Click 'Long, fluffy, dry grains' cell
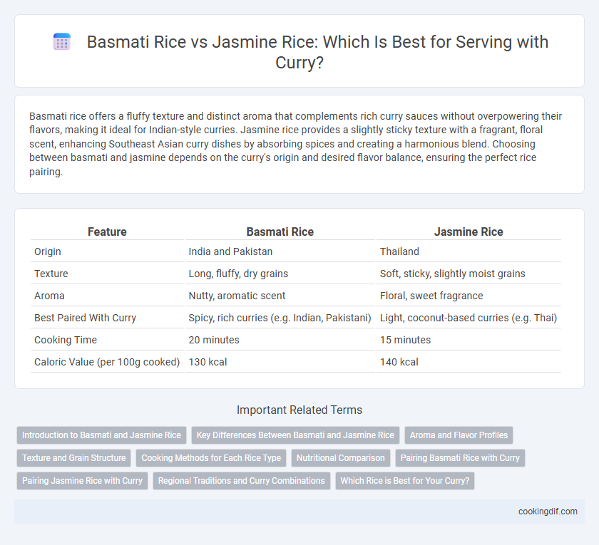599x545 pixels. click(x=280, y=274)
